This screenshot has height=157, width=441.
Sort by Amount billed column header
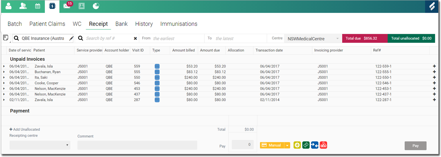183,50
